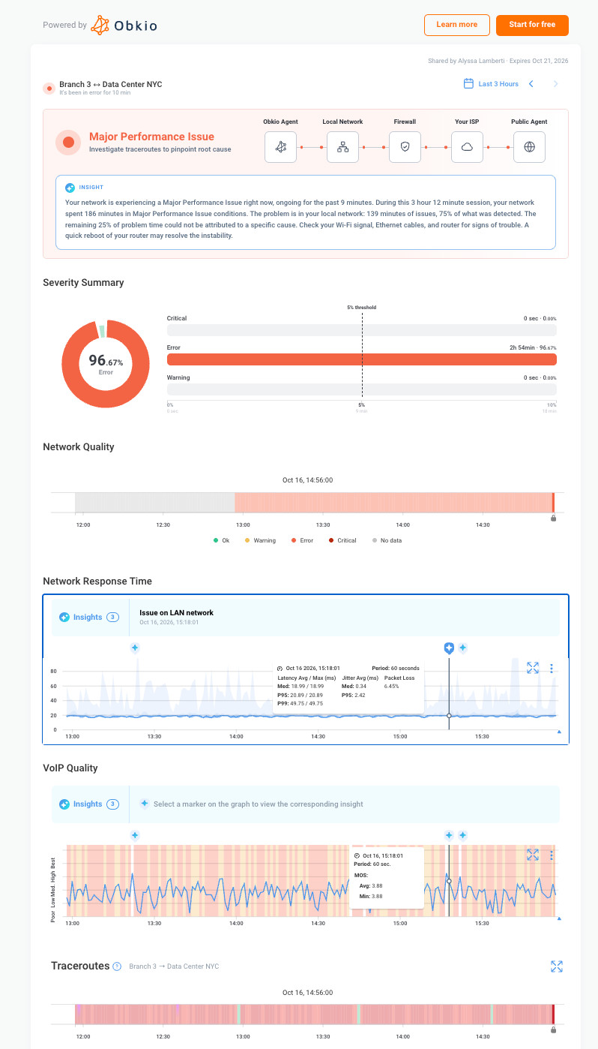Image resolution: width=598 pixels, height=1049 pixels.
Task: Click the Branch 3 → Data Center NYC traceroute label
Action: pos(174,966)
